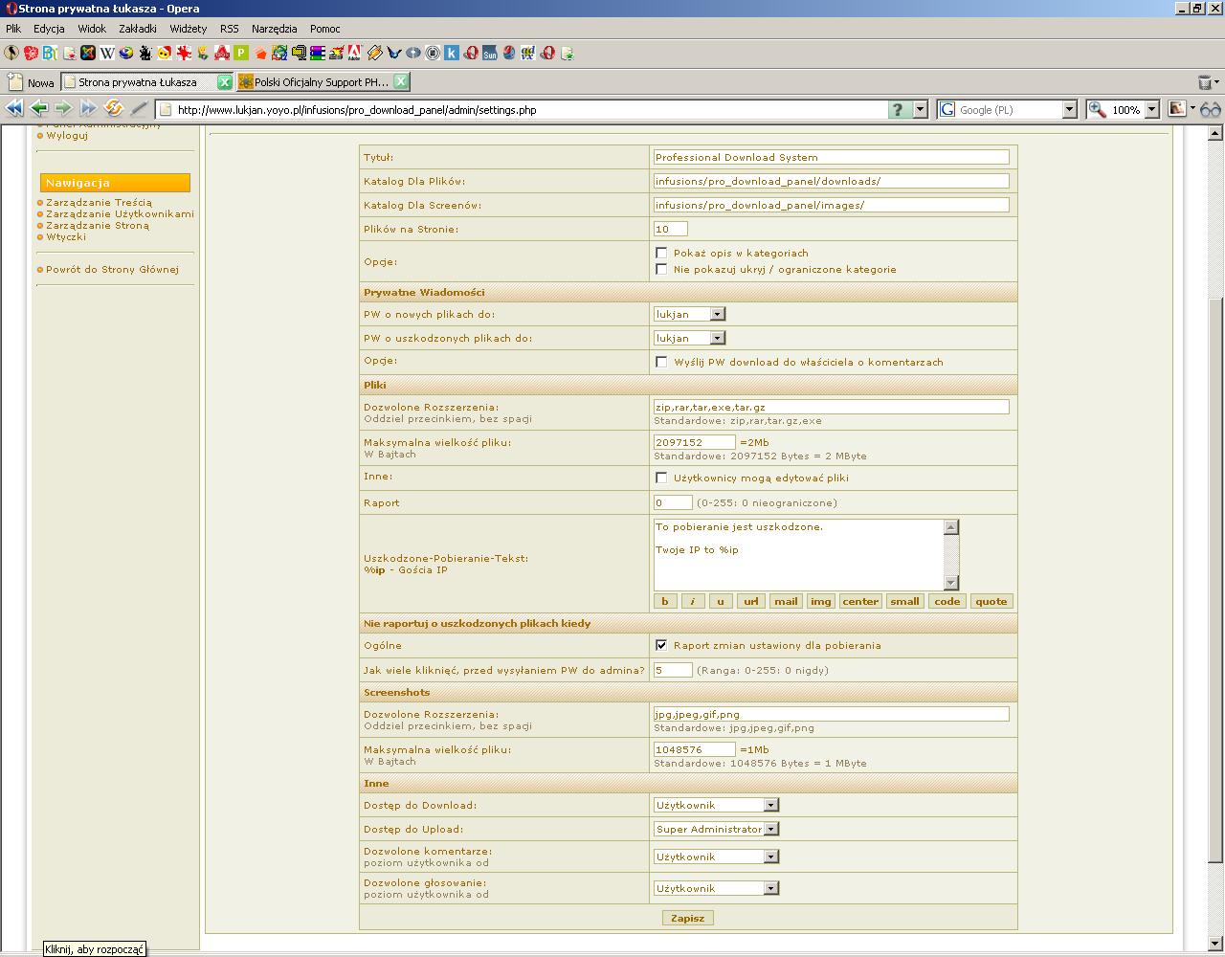Expand the address bar history dropdown arrow
The height and width of the screenshot is (957, 1225).
click(x=920, y=109)
